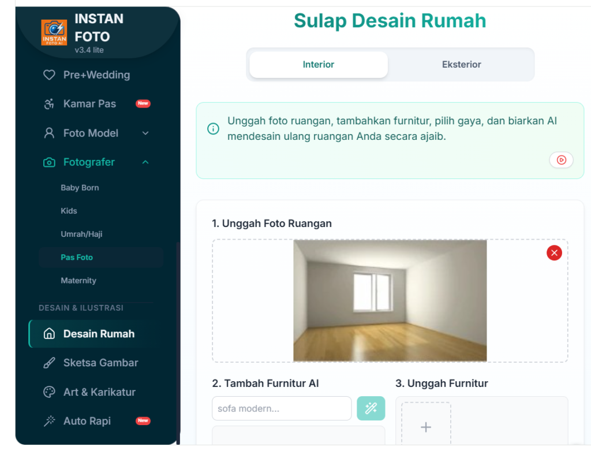Click the house icon for Desain Rumah
The width and height of the screenshot is (591, 454).
click(49, 334)
